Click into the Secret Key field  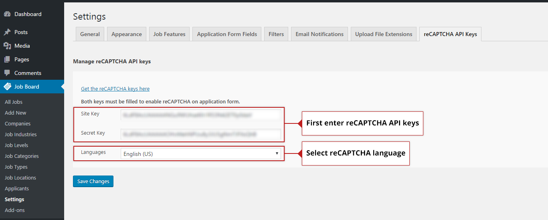[201, 134]
